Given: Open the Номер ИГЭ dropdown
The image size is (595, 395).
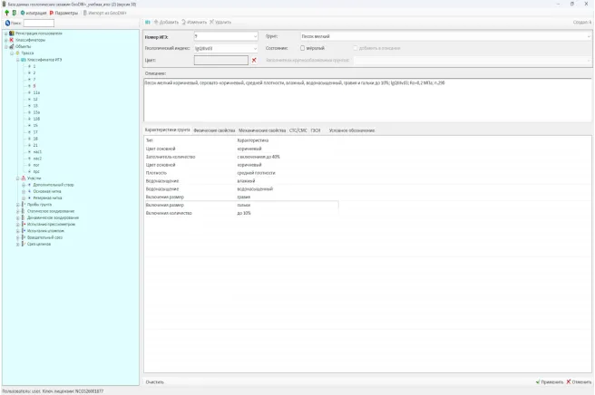Looking at the screenshot, I should 255,36.
